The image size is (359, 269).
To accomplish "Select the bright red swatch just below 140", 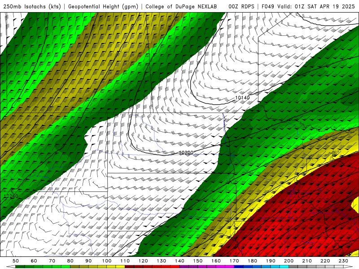I will [175, 267].
